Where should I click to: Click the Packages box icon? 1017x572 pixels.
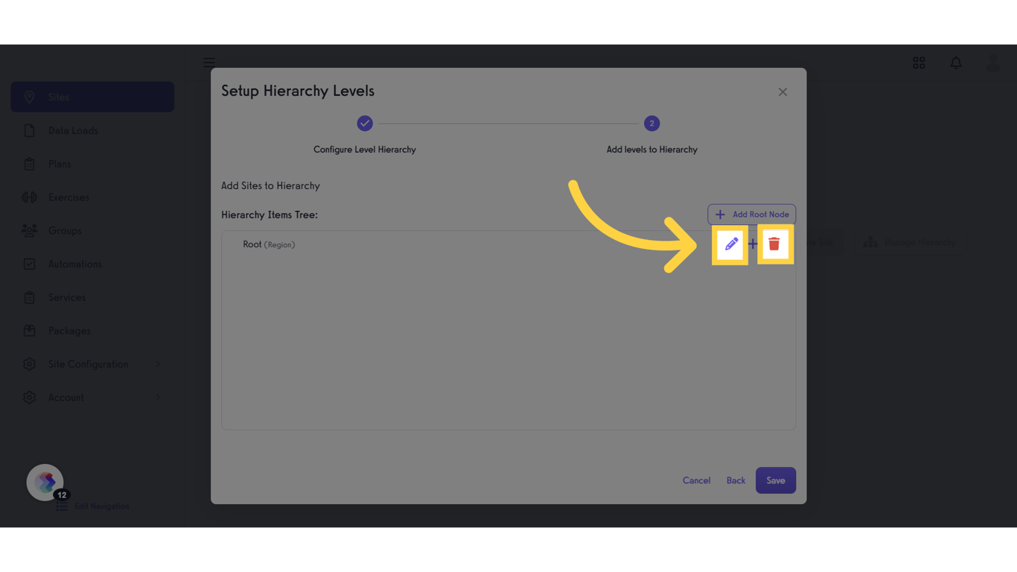pos(29,331)
